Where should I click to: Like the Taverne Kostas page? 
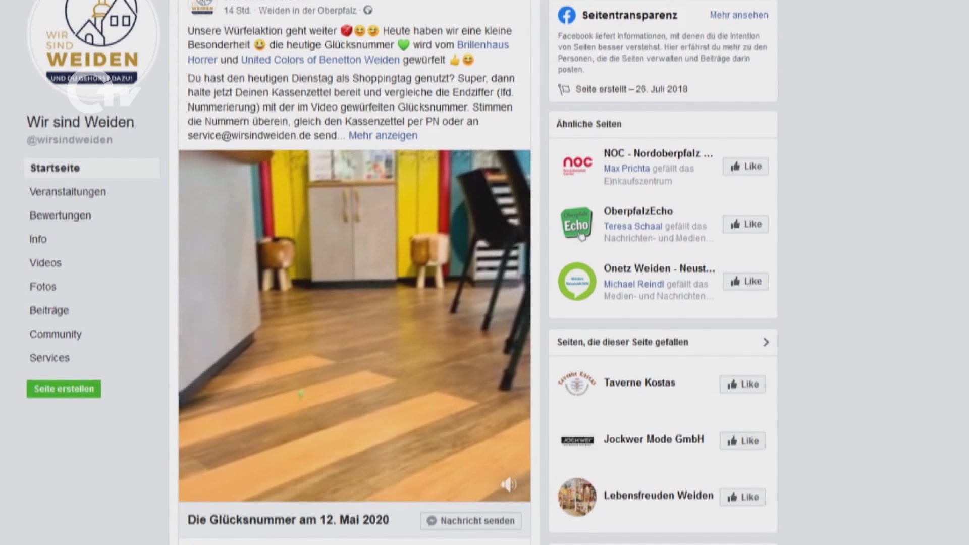742,385
